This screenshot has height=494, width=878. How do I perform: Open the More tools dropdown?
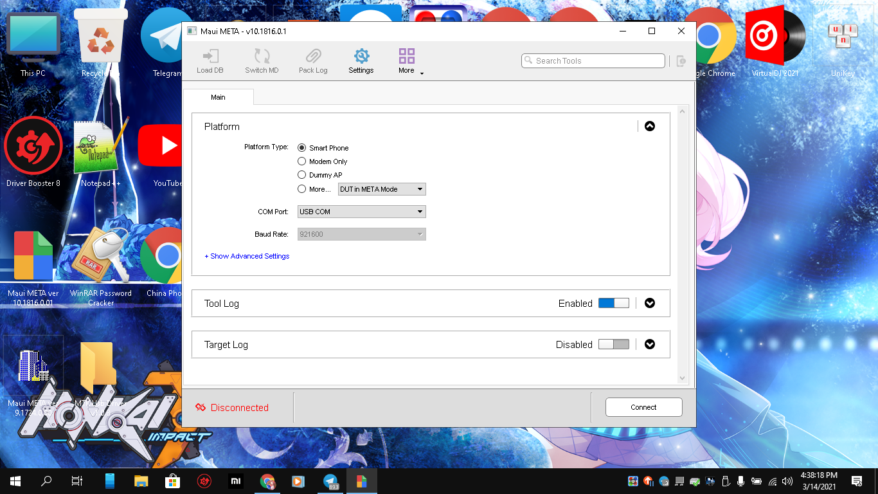point(409,62)
